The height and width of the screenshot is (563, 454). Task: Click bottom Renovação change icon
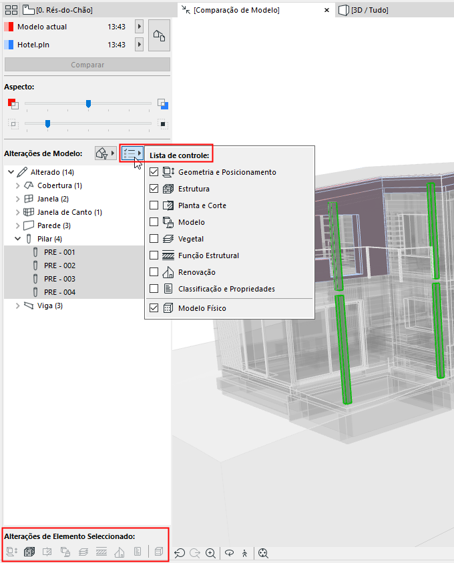click(x=120, y=551)
